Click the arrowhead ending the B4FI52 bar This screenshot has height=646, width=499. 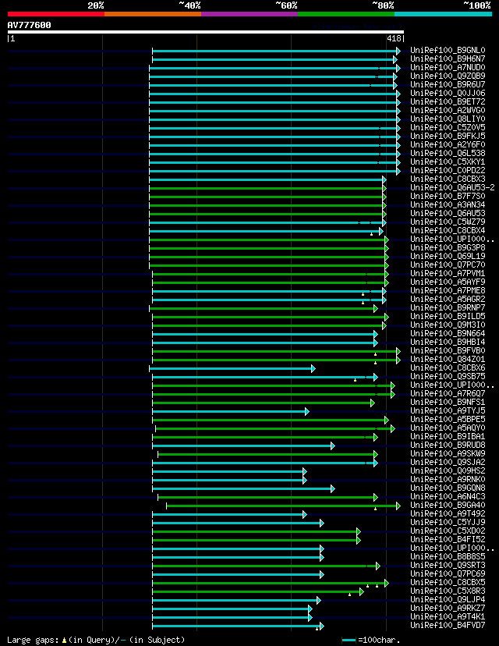359,541
